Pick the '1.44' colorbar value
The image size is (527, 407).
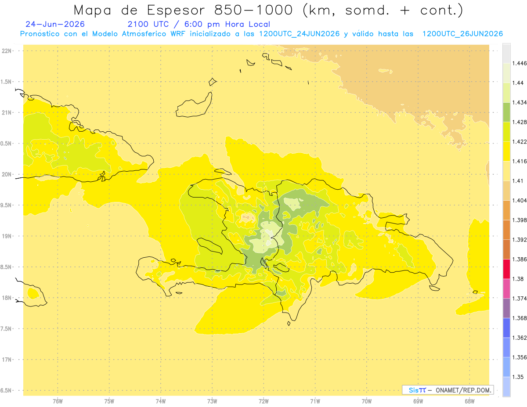pos(518,83)
